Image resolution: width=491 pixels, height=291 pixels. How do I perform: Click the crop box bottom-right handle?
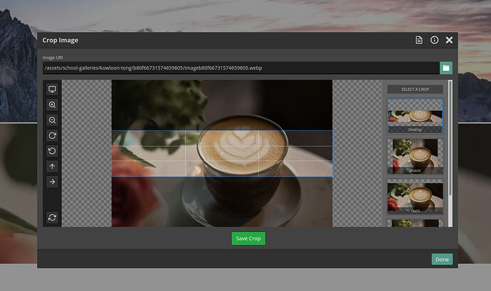point(332,177)
